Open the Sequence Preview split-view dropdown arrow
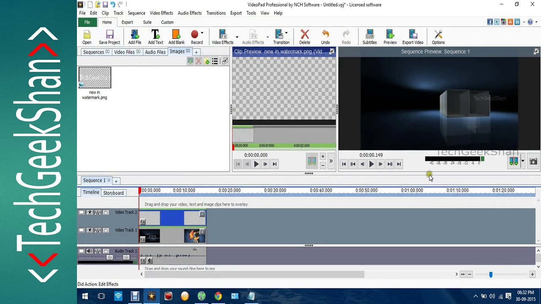The height and width of the screenshot is (304, 541). pyautogui.click(x=523, y=161)
